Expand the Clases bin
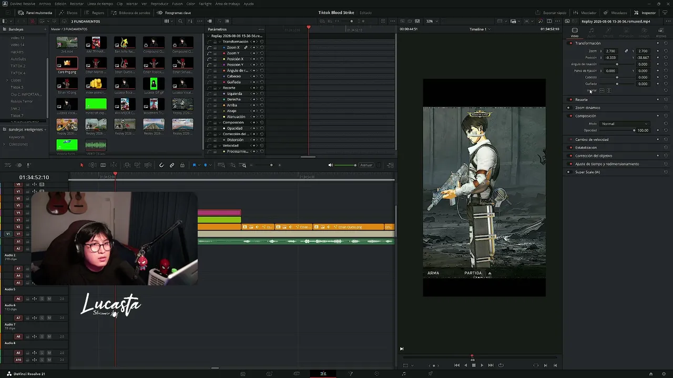The height and width of the screenshot is (378, 673). tap(7, 80)
